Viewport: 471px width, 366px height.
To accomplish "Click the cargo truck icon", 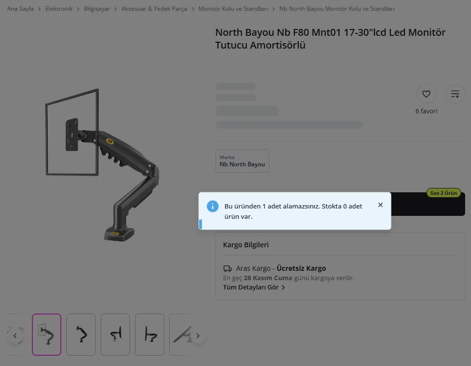I will coord(227,268).
